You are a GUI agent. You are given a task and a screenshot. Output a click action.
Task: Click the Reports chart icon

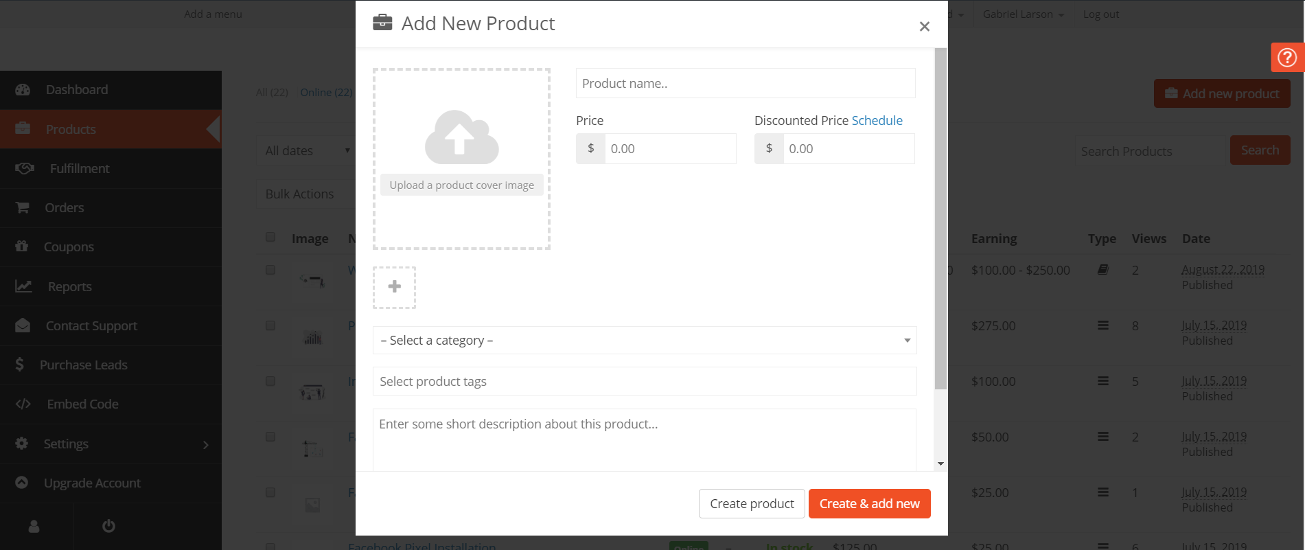(x=23, y=286)
